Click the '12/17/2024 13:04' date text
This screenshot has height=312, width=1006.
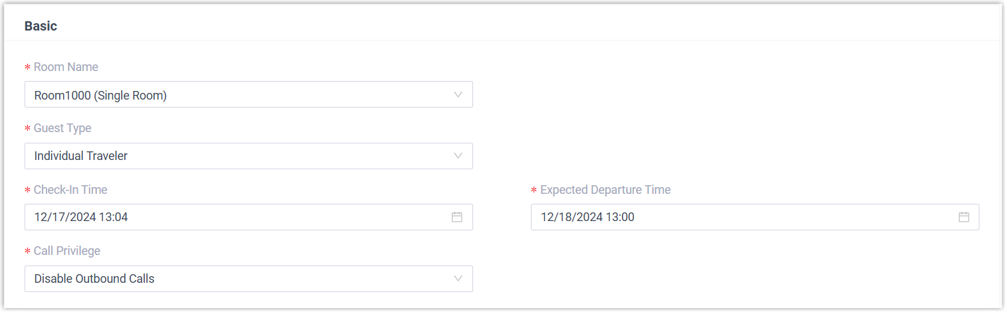click(x=81, y=217)
